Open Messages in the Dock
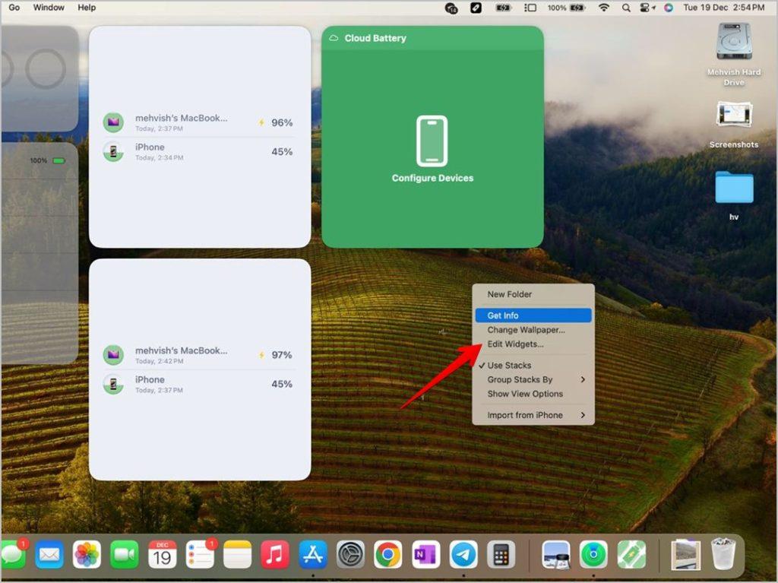Screen dimensions: 778x583 [x=12, y=554]
